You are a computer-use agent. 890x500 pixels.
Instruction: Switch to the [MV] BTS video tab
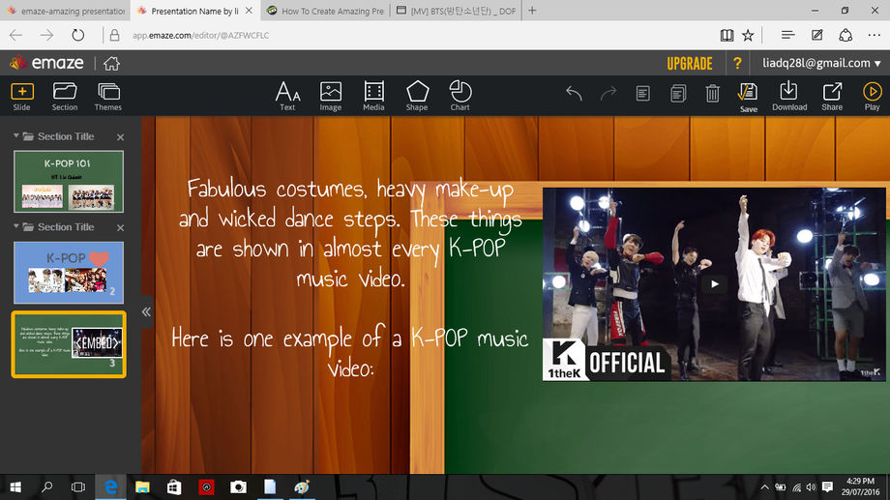456,11
